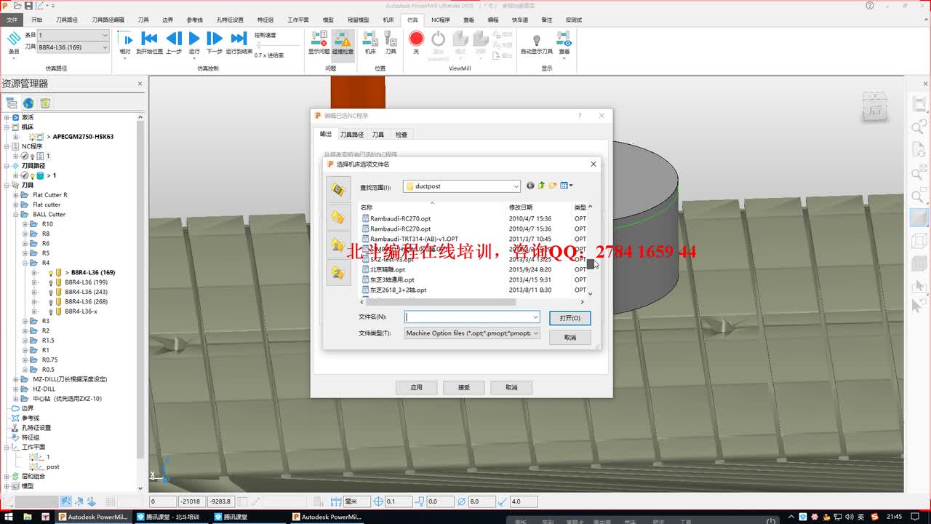Toggle lightbulb of B8R4-L36-x tool
Image resolution: width=931 pixels, height=524 pixels.
click(51, 311)
